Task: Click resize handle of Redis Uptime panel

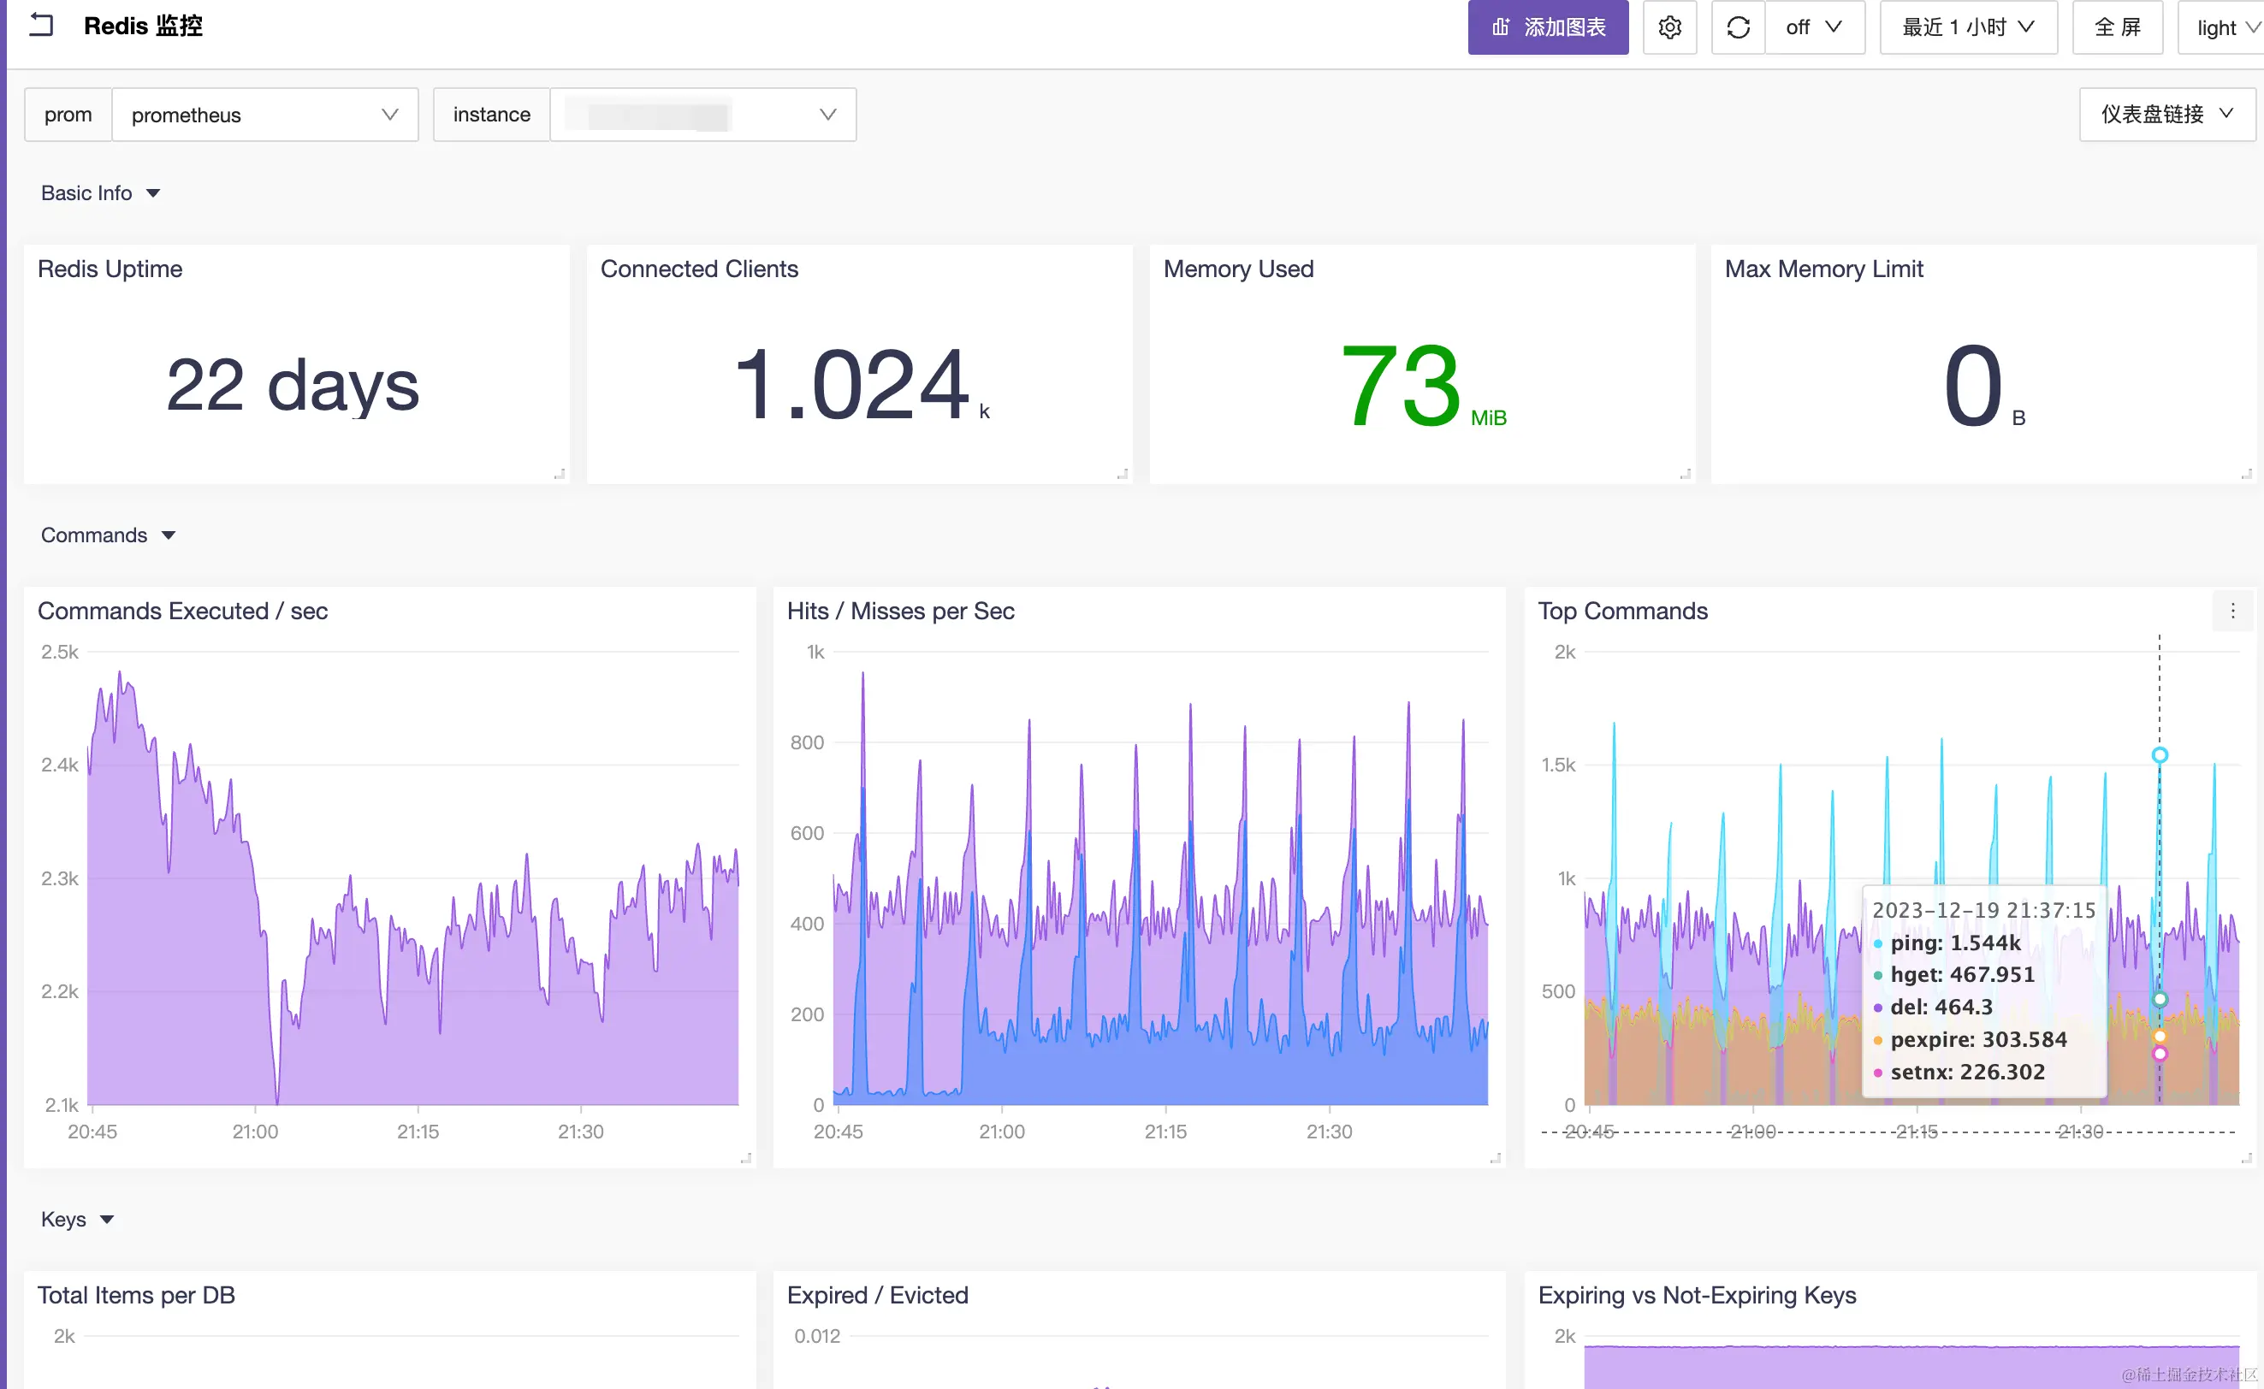Action: click(560, 474)
